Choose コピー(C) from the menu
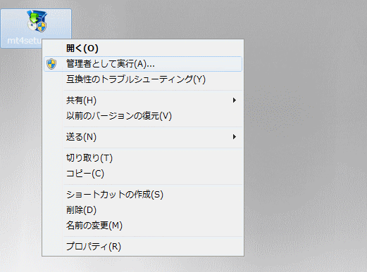 coord(143,174)
